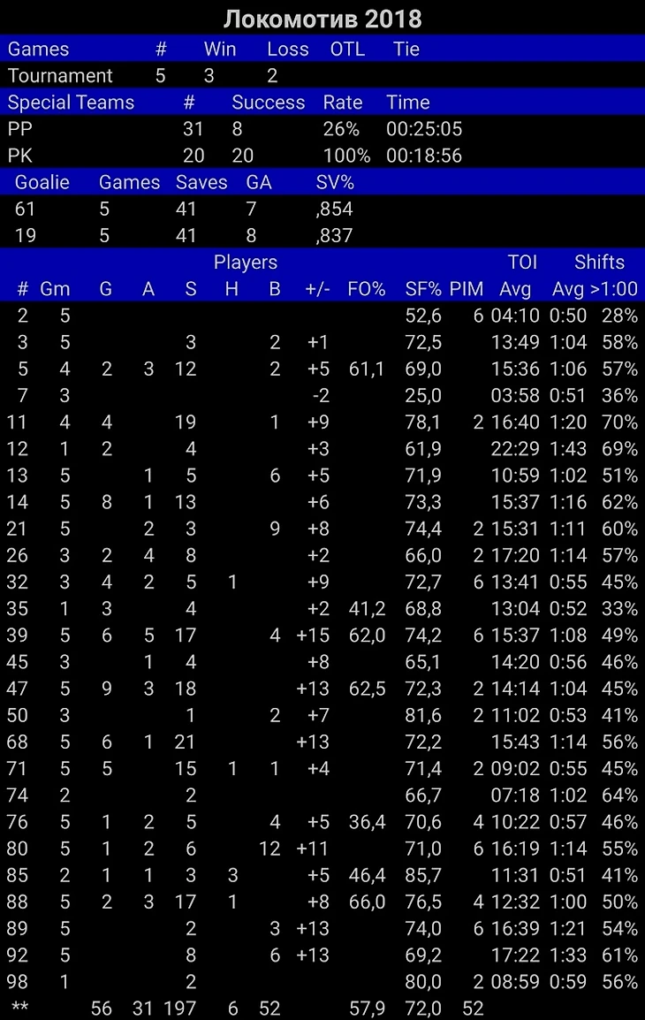Image resolution: width=645 pixels, height=1020 pixels.
Task: Select player number 13 row
Action: point(322,476)
